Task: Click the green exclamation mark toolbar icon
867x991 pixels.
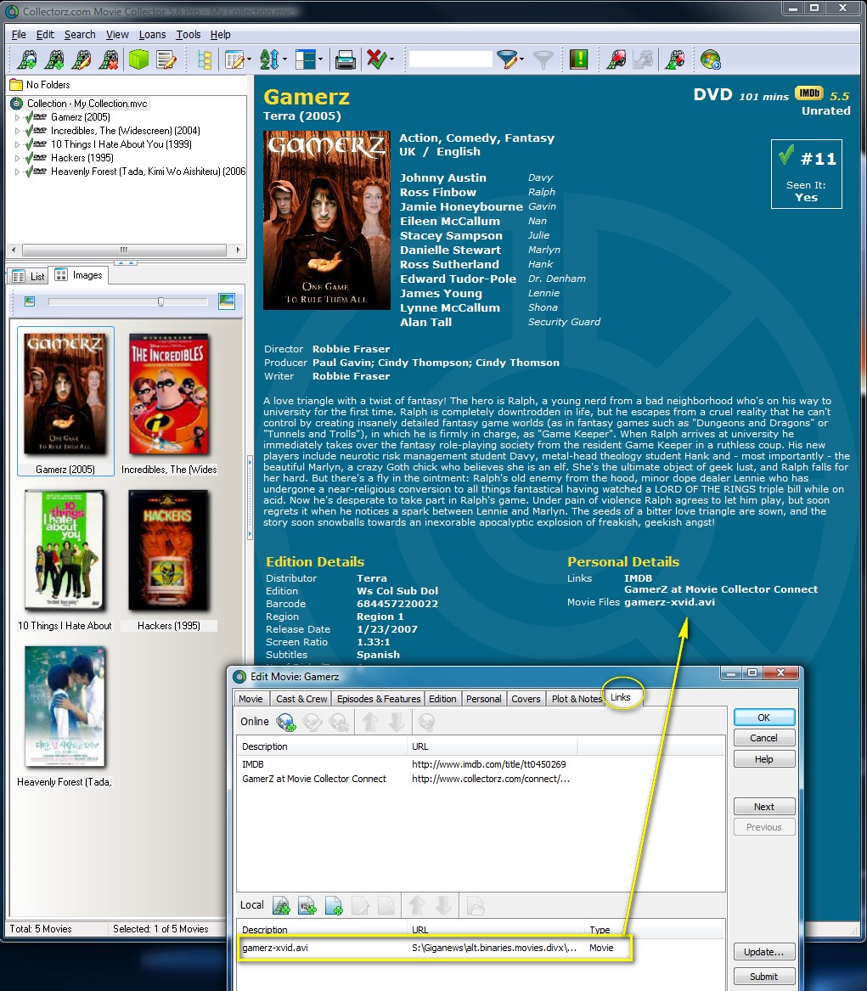Action: point(578,59)
